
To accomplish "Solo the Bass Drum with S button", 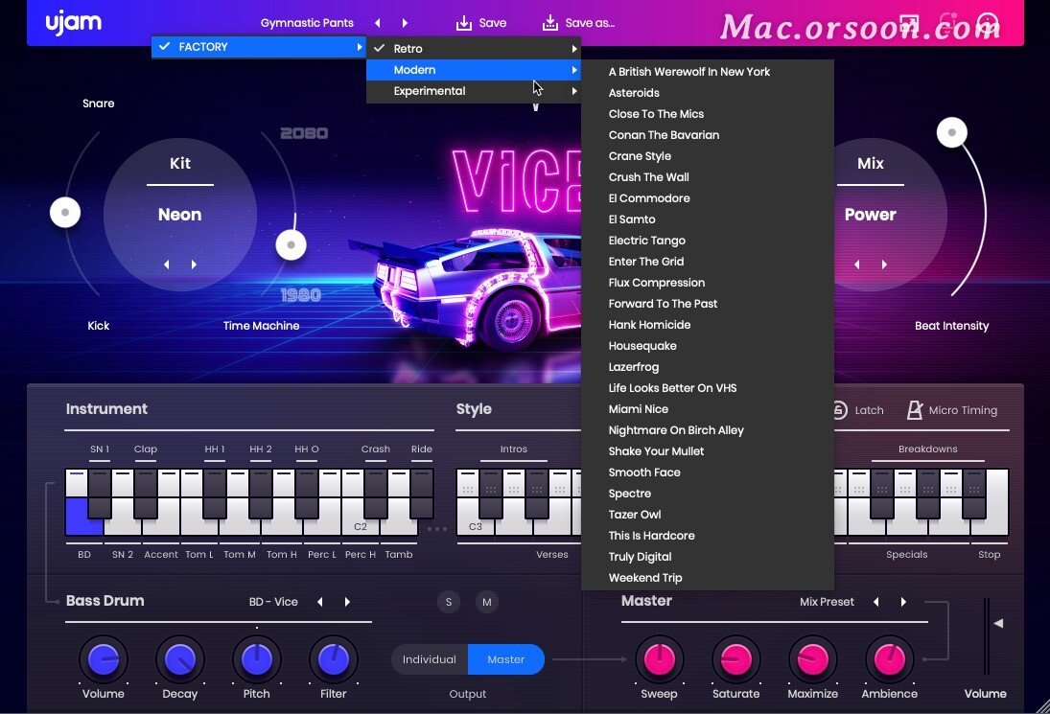I will tap(449, 602).
